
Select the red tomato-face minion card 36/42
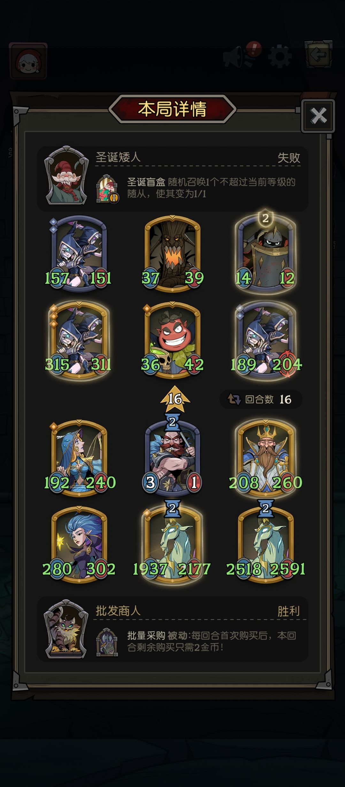(172, 340)
